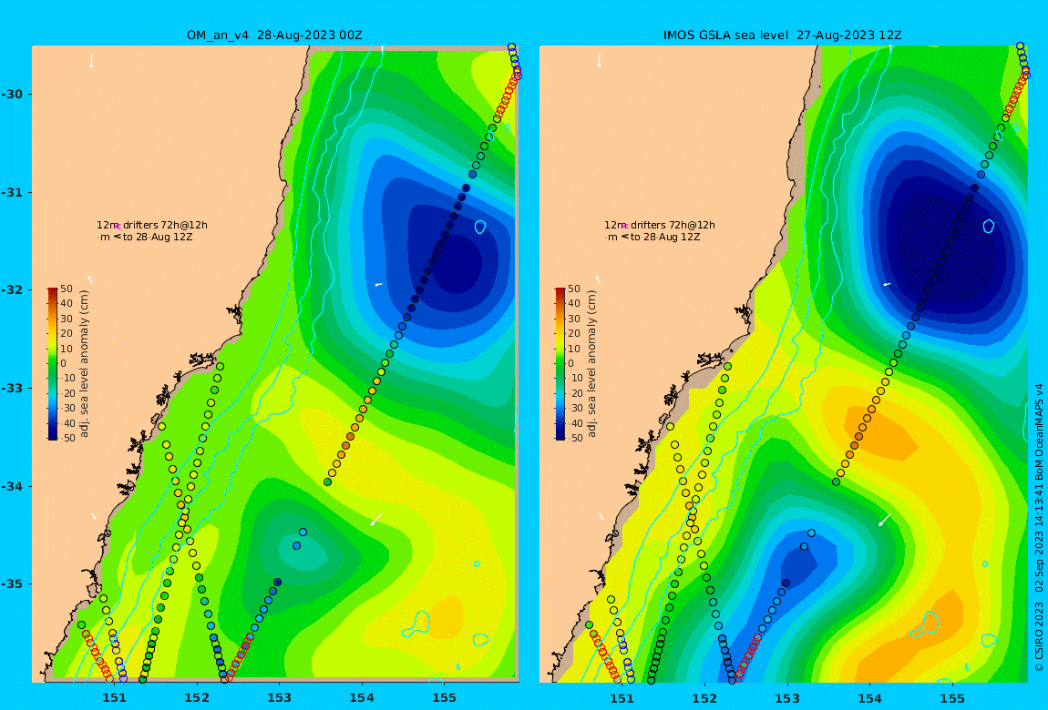Viewport: 1048px width, 710px height.
Task: Click the 0 tick label on the OM_an_v4 colour bar
Action: [64, 364]
